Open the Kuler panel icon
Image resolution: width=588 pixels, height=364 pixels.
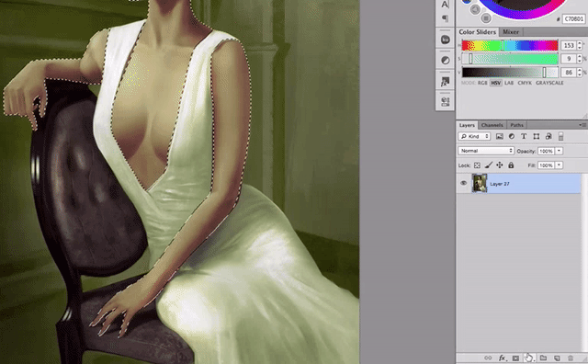tap(445, 40)
